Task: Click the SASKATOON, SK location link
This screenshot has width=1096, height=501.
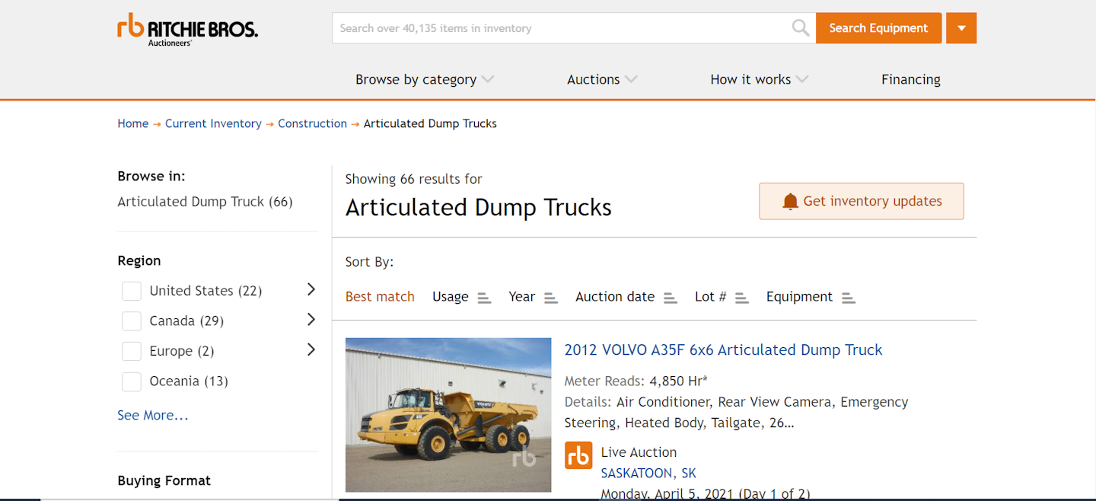Action: click(x=648, y=474)
